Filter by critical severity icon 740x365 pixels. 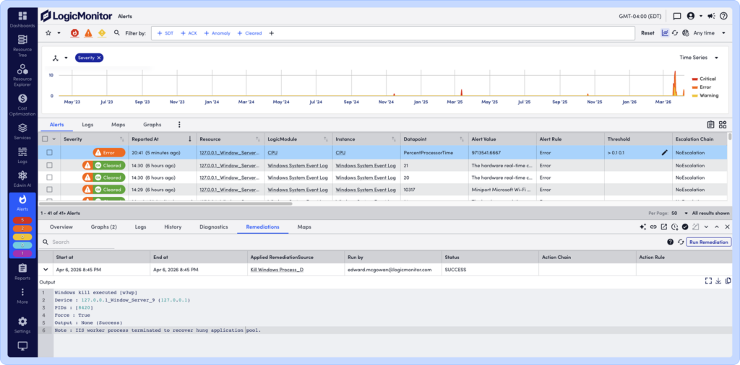74,33
